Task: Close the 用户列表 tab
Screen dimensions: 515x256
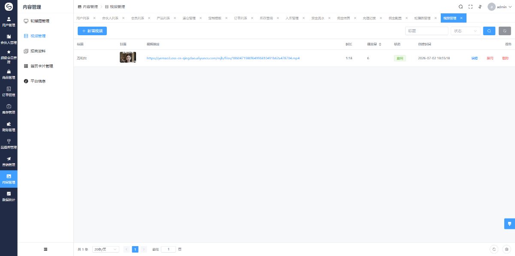Action: 94,18
